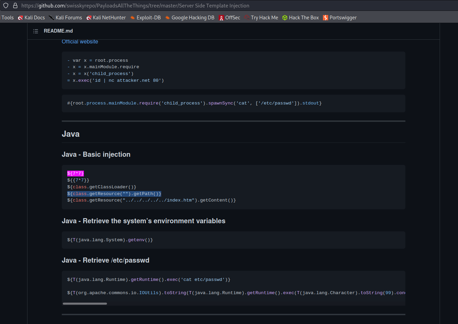This screenshot has height=324, width=458.
Task: Click the exec('cat etc/passwd') payload
Action: click(149, 280)
